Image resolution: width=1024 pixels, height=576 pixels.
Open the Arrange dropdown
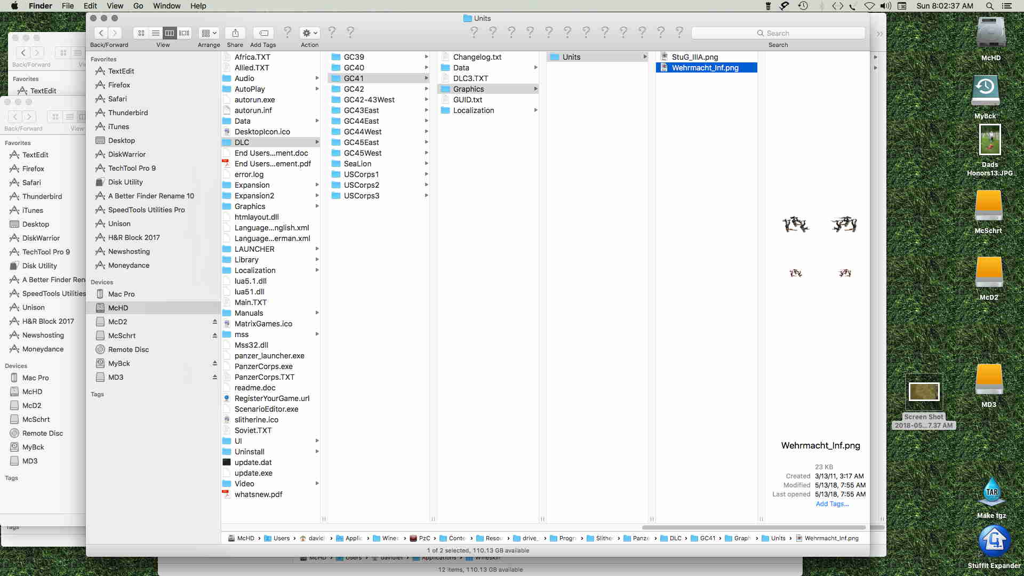[209, 33]
